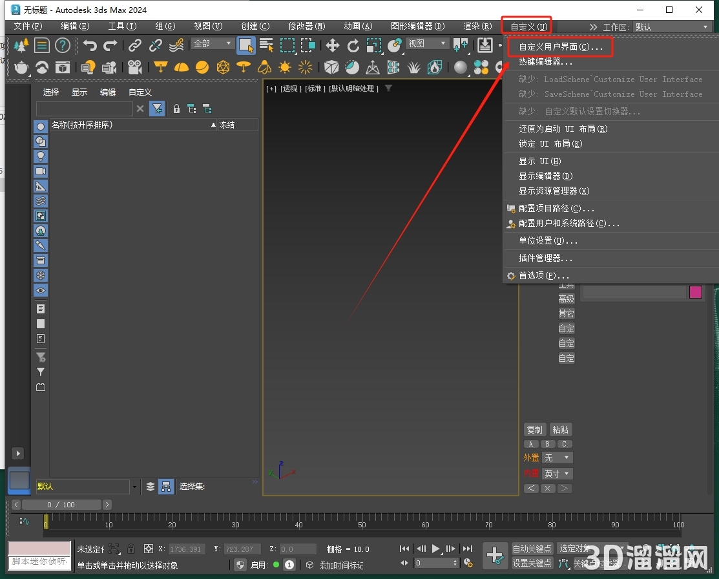This screenshot has width=719, height=579.
Task: Choose 首选项(P)... menu entry
Action: point(544,275)
